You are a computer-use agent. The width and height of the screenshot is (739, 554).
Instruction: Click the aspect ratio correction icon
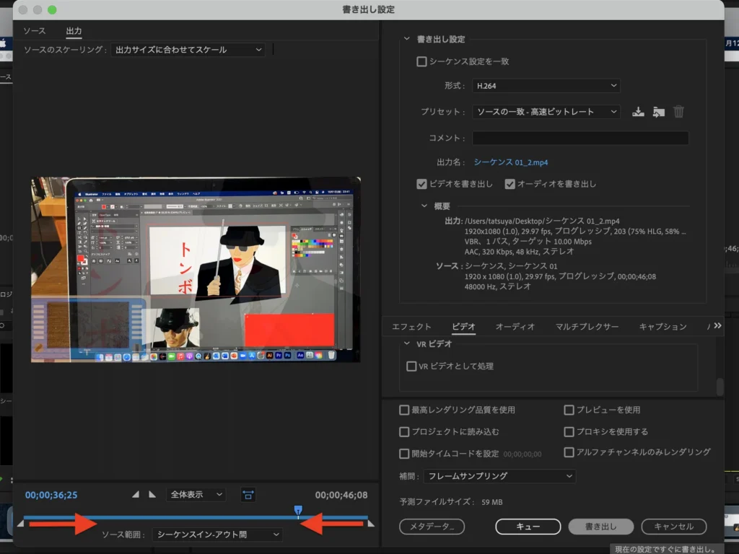(x=248, y=495)
